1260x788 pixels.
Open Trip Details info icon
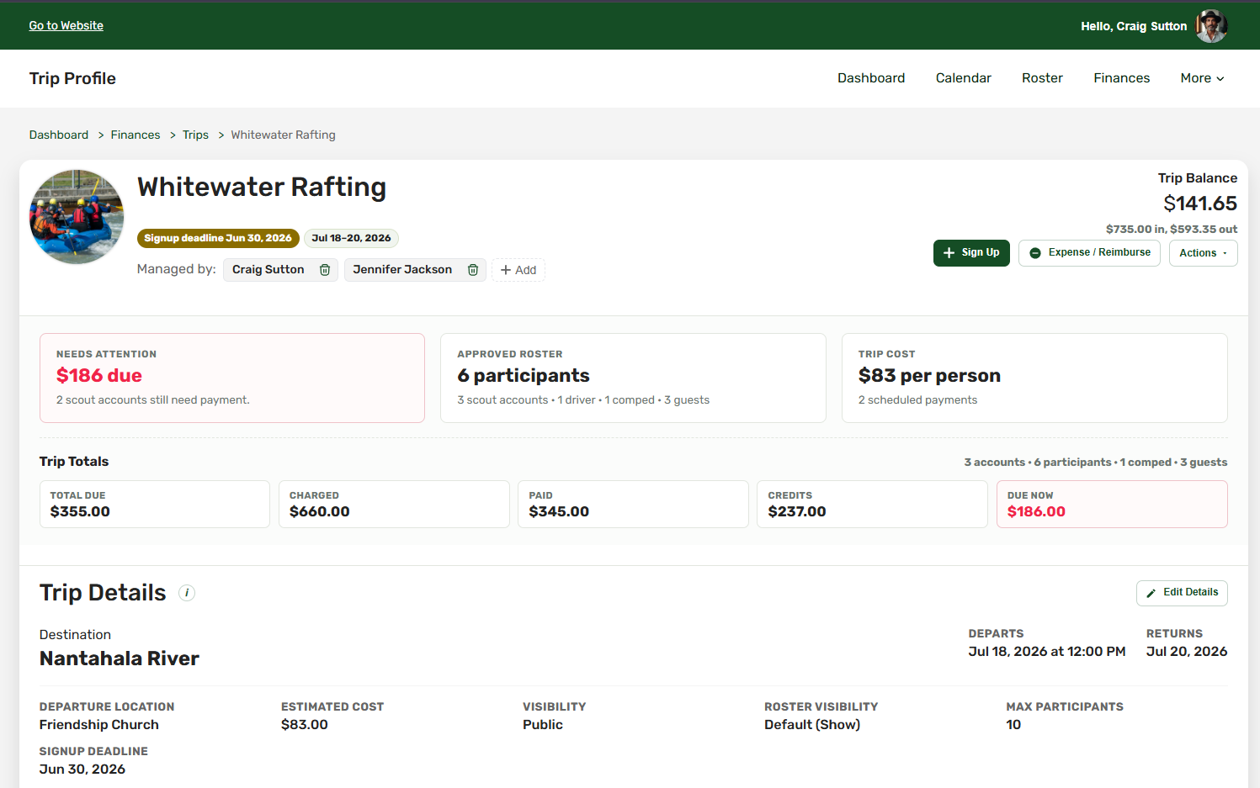187,593
